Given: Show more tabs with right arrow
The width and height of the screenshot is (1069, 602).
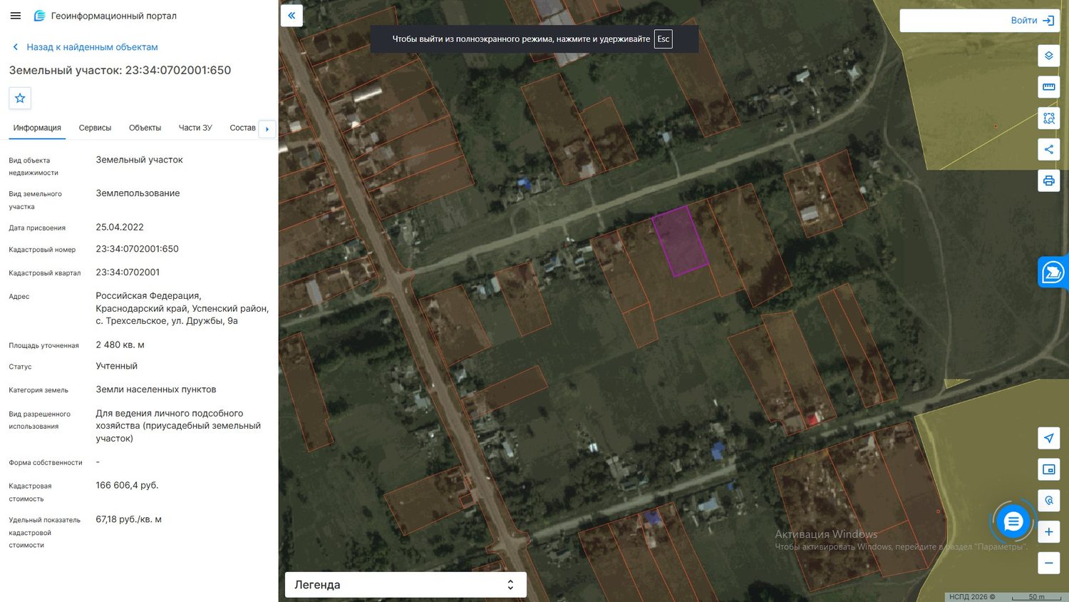Looking at the screenshot, I should coord(267,129).
